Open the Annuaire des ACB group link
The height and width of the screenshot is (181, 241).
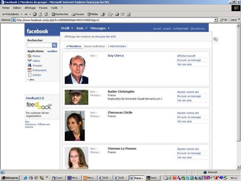pyautogui.click(x=105, y=37)
